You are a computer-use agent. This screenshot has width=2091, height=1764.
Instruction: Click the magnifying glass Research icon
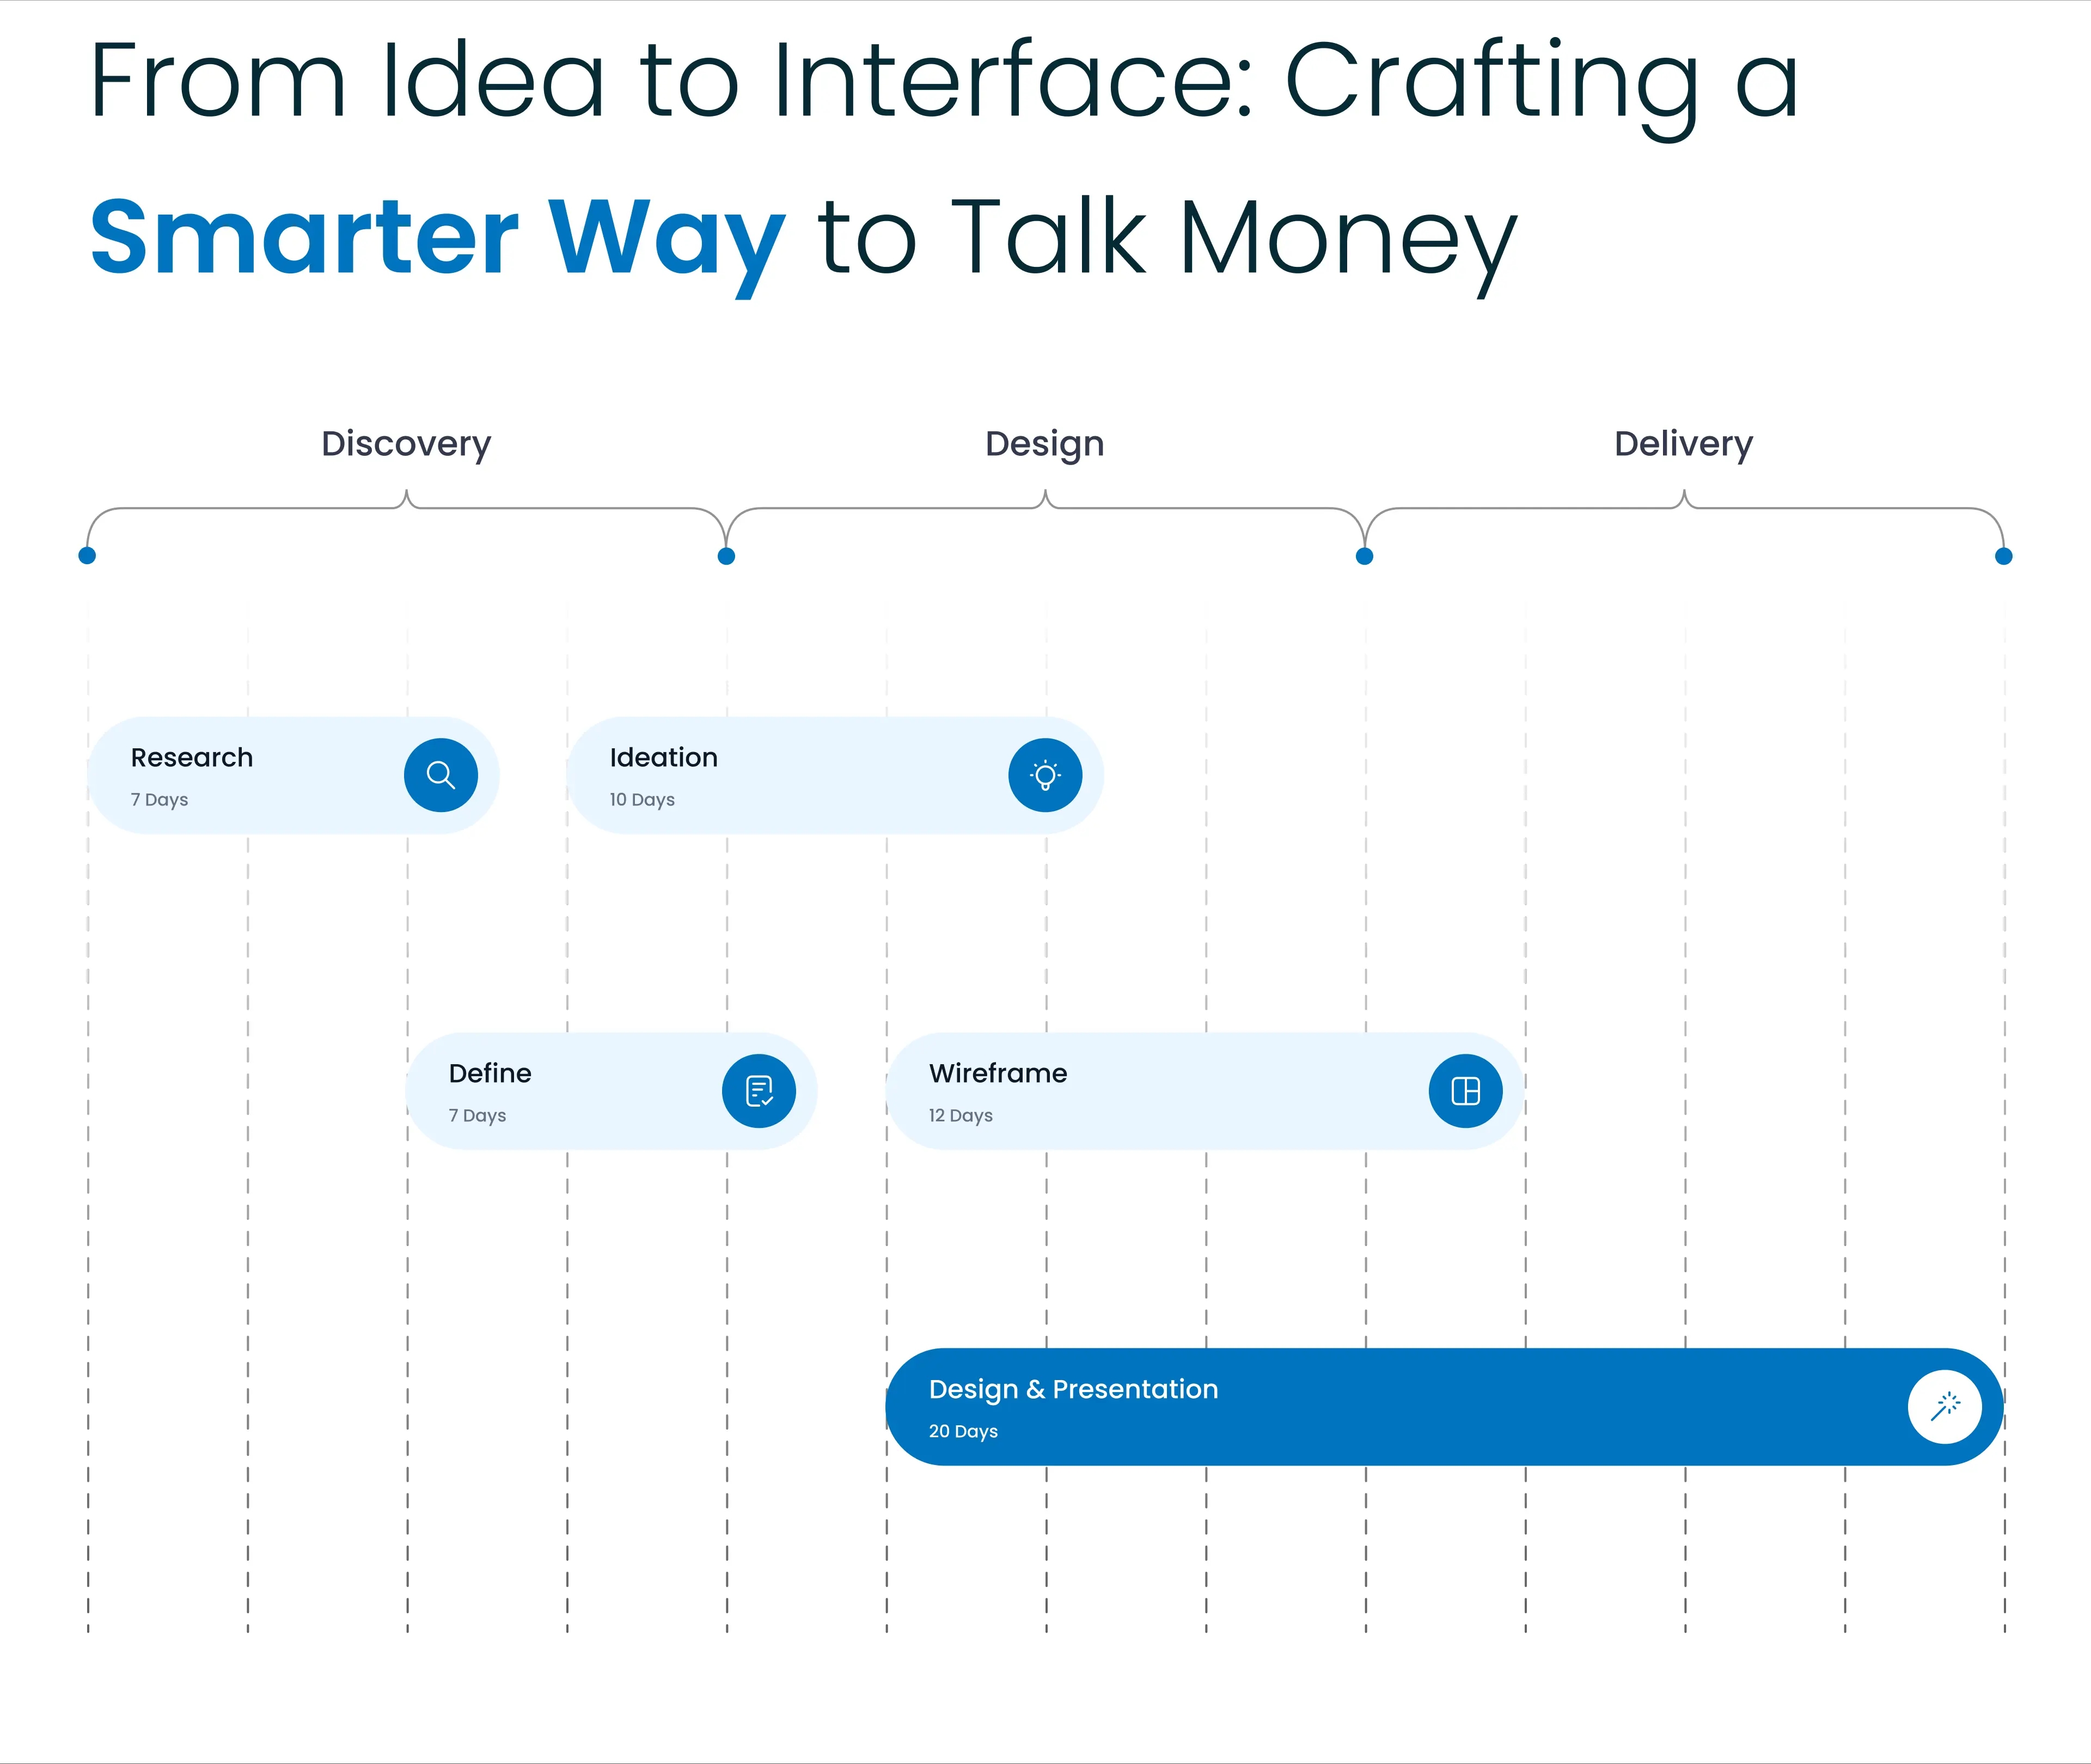440,775
